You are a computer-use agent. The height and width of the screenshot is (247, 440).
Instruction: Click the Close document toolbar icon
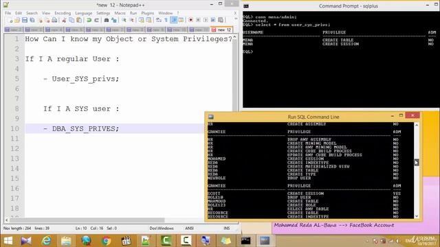pos(41,20)
